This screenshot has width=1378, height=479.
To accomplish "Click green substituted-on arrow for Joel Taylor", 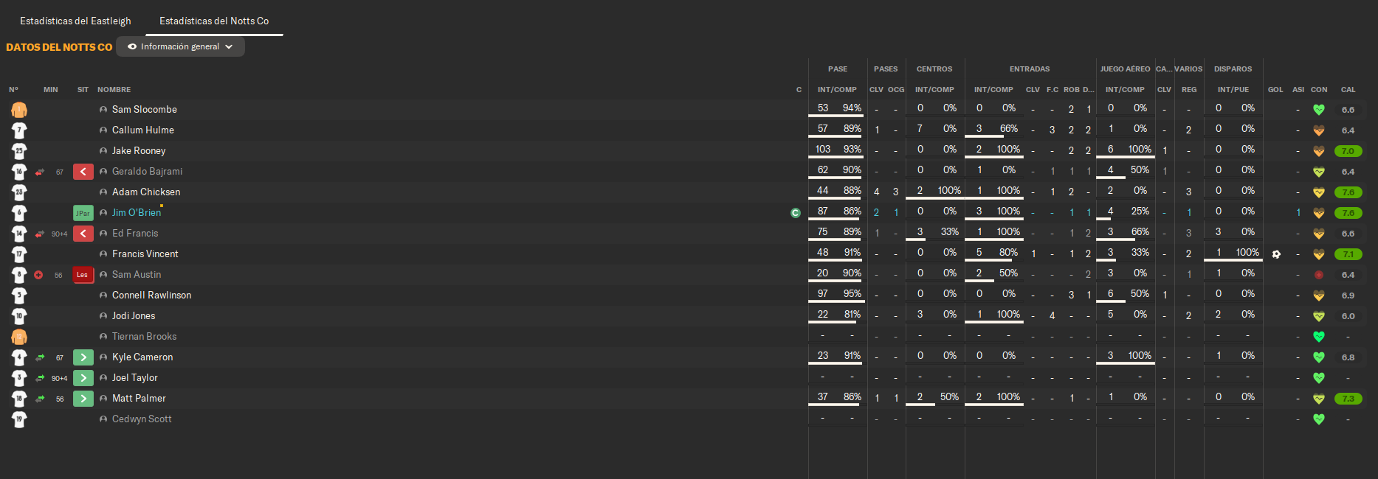I will [x=83, y=378].
